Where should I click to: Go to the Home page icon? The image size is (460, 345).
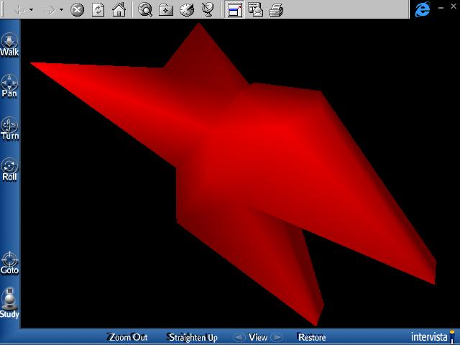tap(119, 10)
